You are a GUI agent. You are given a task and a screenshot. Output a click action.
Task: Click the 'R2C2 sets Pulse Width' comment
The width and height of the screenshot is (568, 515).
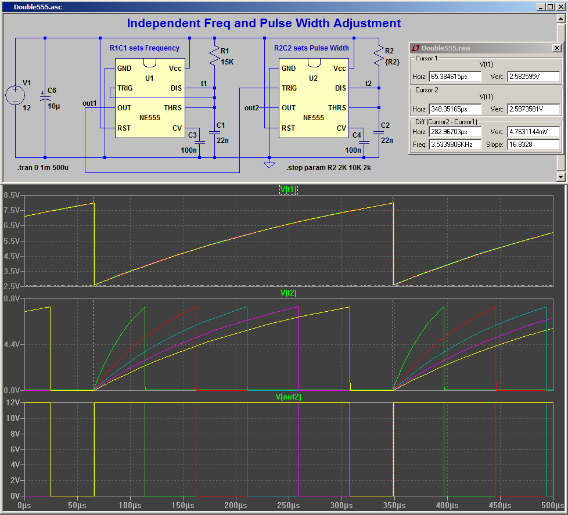tap(311, 48)
